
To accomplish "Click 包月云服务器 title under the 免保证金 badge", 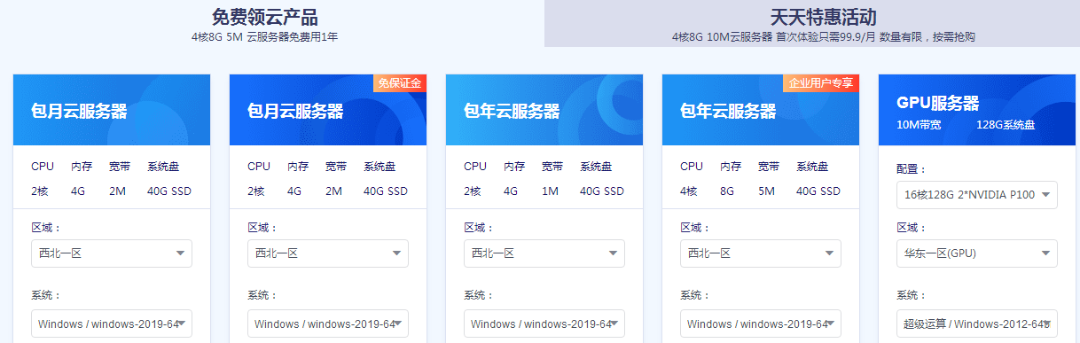I will [x=295, y=111].
